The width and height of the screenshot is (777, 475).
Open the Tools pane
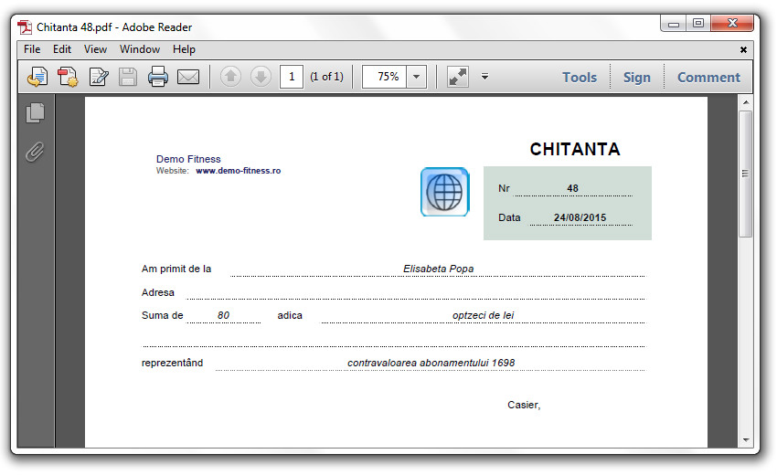580,77
